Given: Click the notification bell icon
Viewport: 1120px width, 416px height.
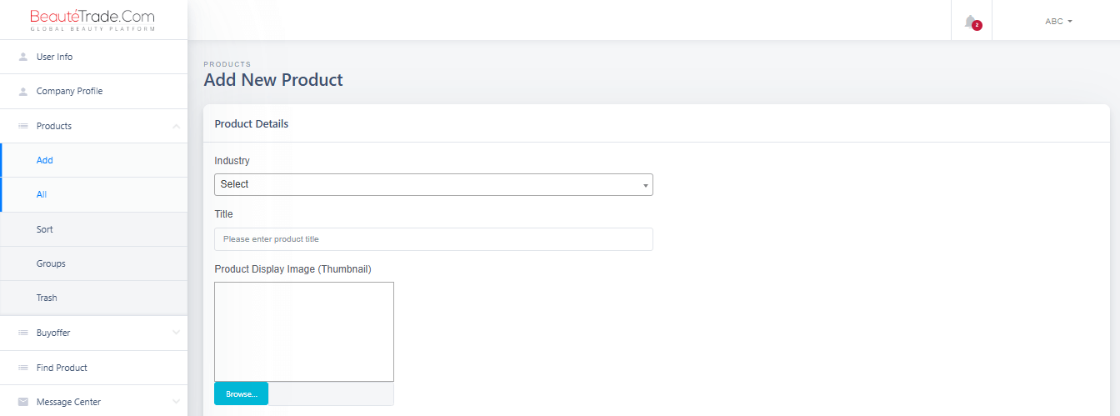Looking at the screenshot, I should coord(970,22).
